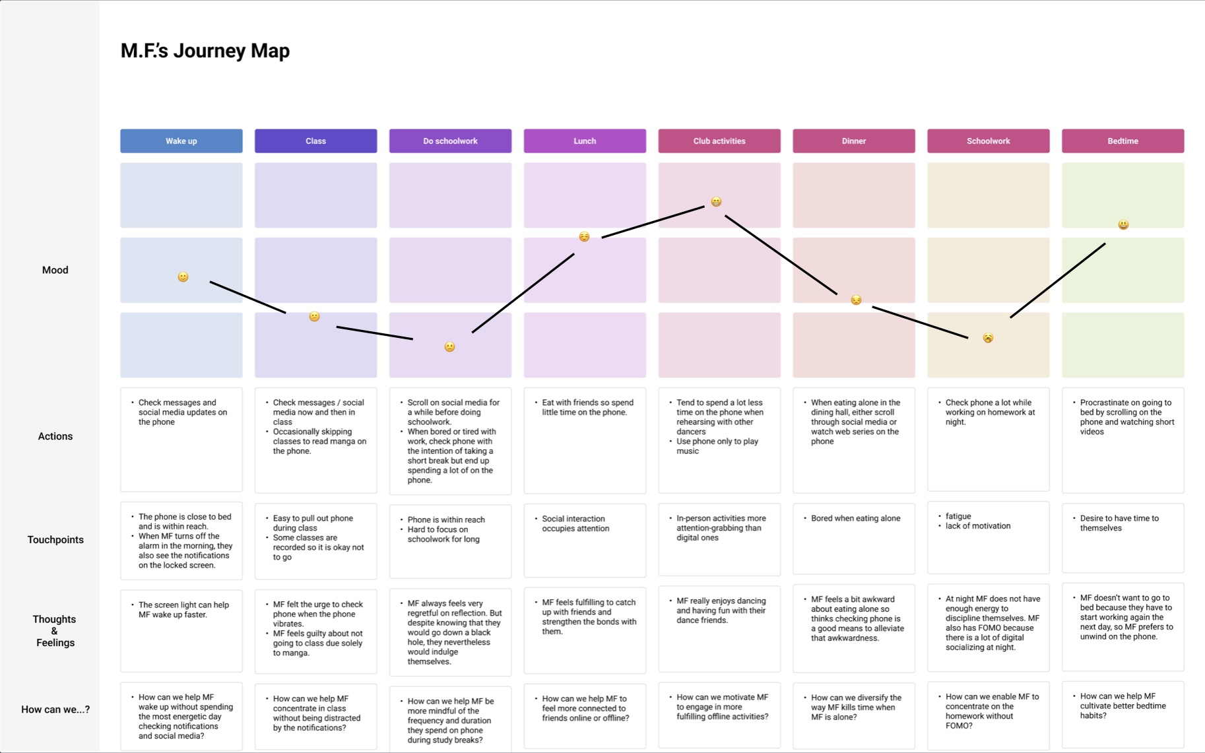Select the Class column mood emoji

click(315, 317)
